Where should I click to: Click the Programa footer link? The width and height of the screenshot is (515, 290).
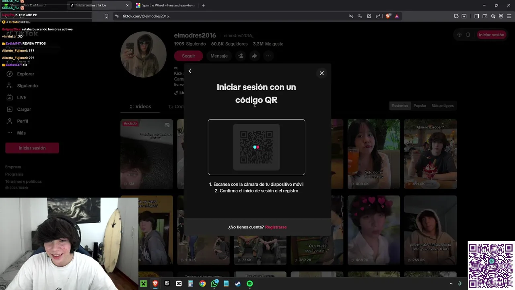point(14,174)
